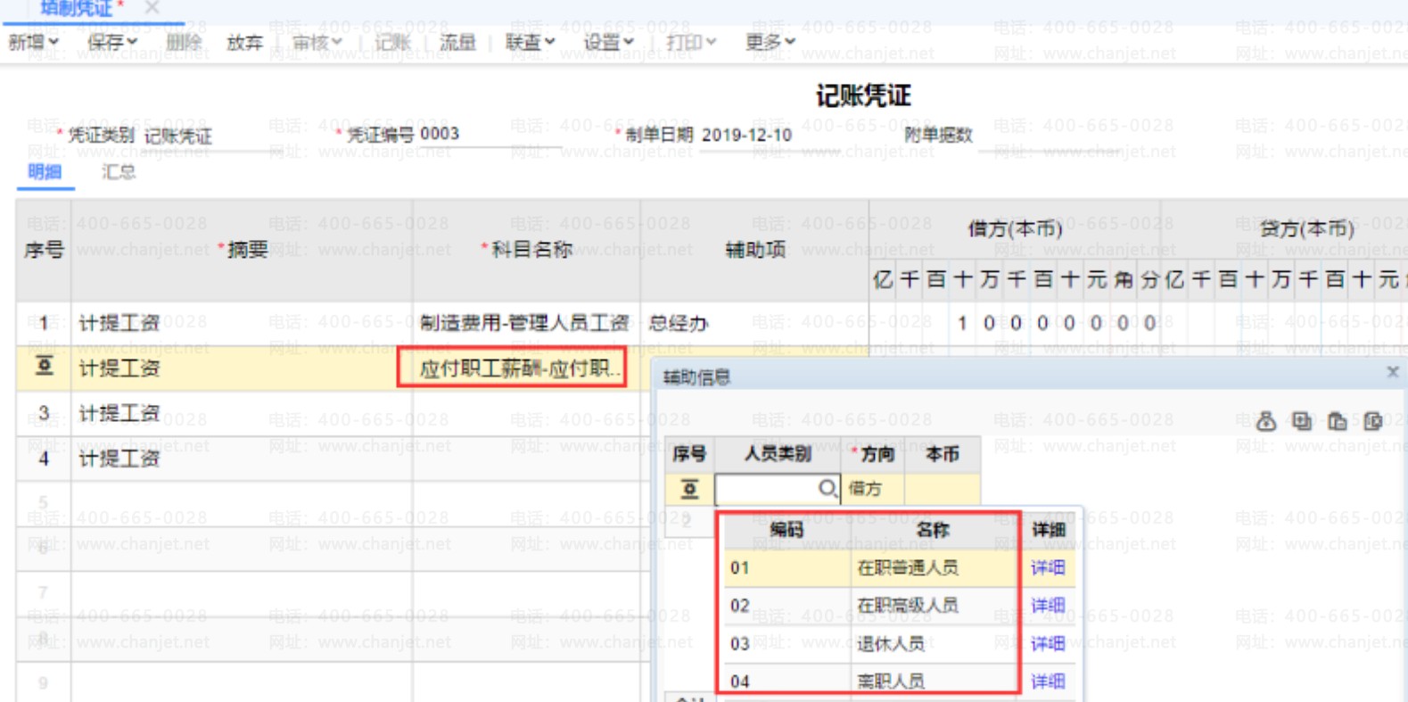1408x702 pixels.
Task: Switch to the 汇总 tab
Action: pos(119,171)
